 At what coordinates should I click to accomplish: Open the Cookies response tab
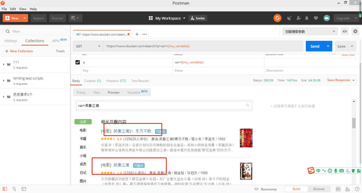[92, 81]
